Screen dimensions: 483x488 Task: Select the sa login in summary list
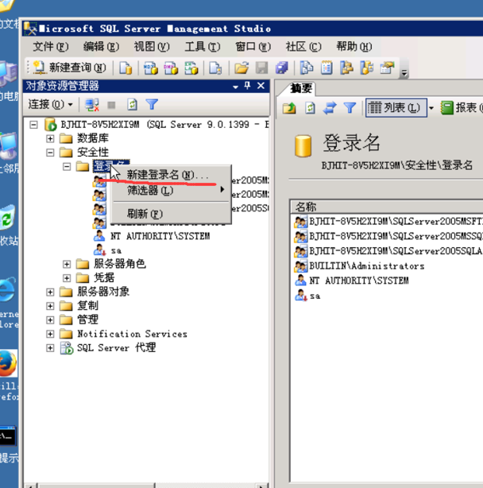click(x=315, y=296)
